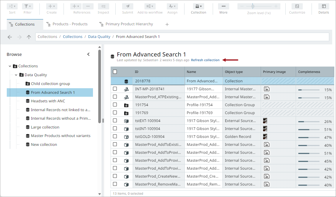Check the box for INT-MP-2018741 row
Viewport: 336px width, 197px height.
coord(115,89)
